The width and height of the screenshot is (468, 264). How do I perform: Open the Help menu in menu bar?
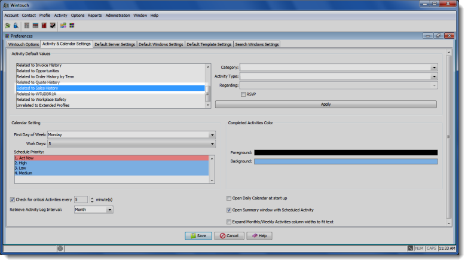tap(154, 15)
